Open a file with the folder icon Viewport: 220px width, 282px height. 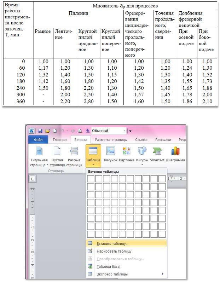[x=48, y=131]
